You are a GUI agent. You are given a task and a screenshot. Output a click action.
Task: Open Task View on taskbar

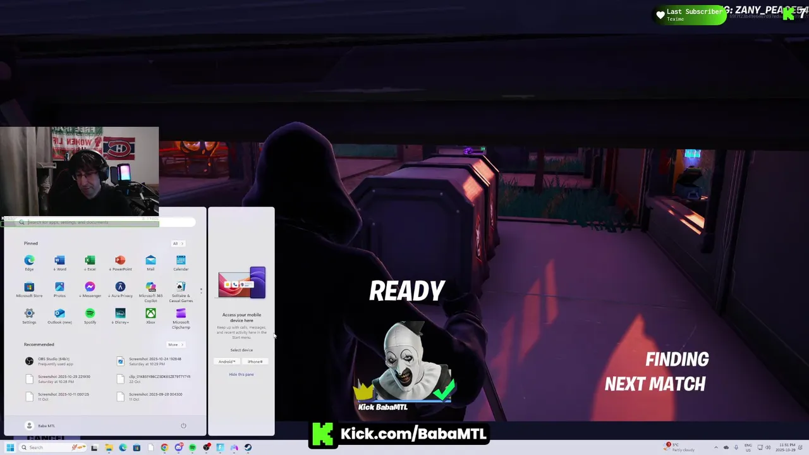pos(94,447)
